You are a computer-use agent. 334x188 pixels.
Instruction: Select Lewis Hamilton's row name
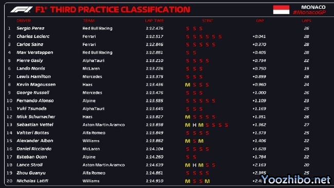click(33, 76)
